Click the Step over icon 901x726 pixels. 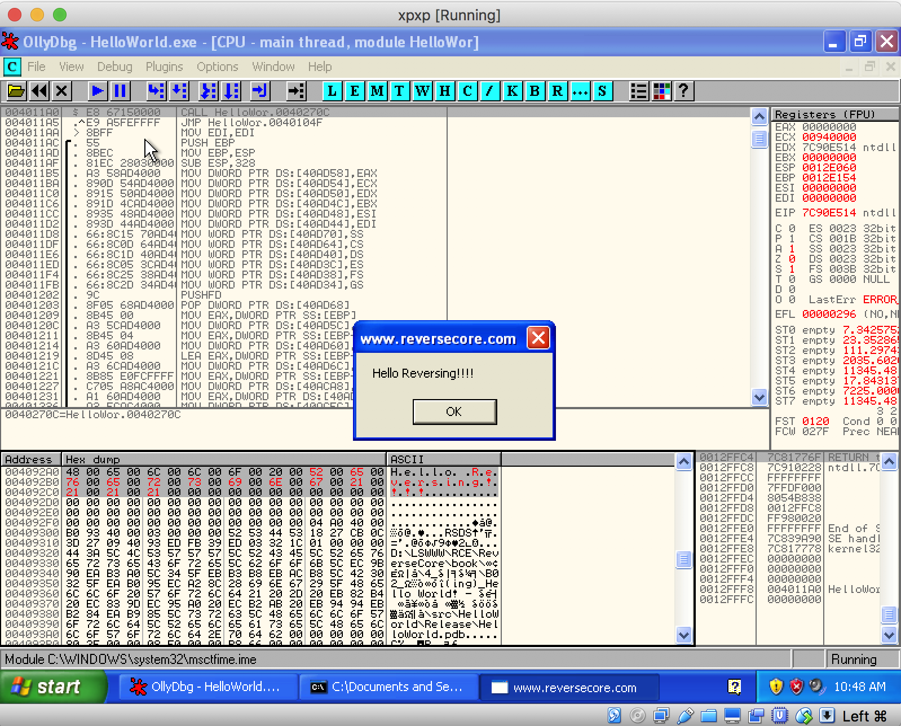click(x=179, y=91)
